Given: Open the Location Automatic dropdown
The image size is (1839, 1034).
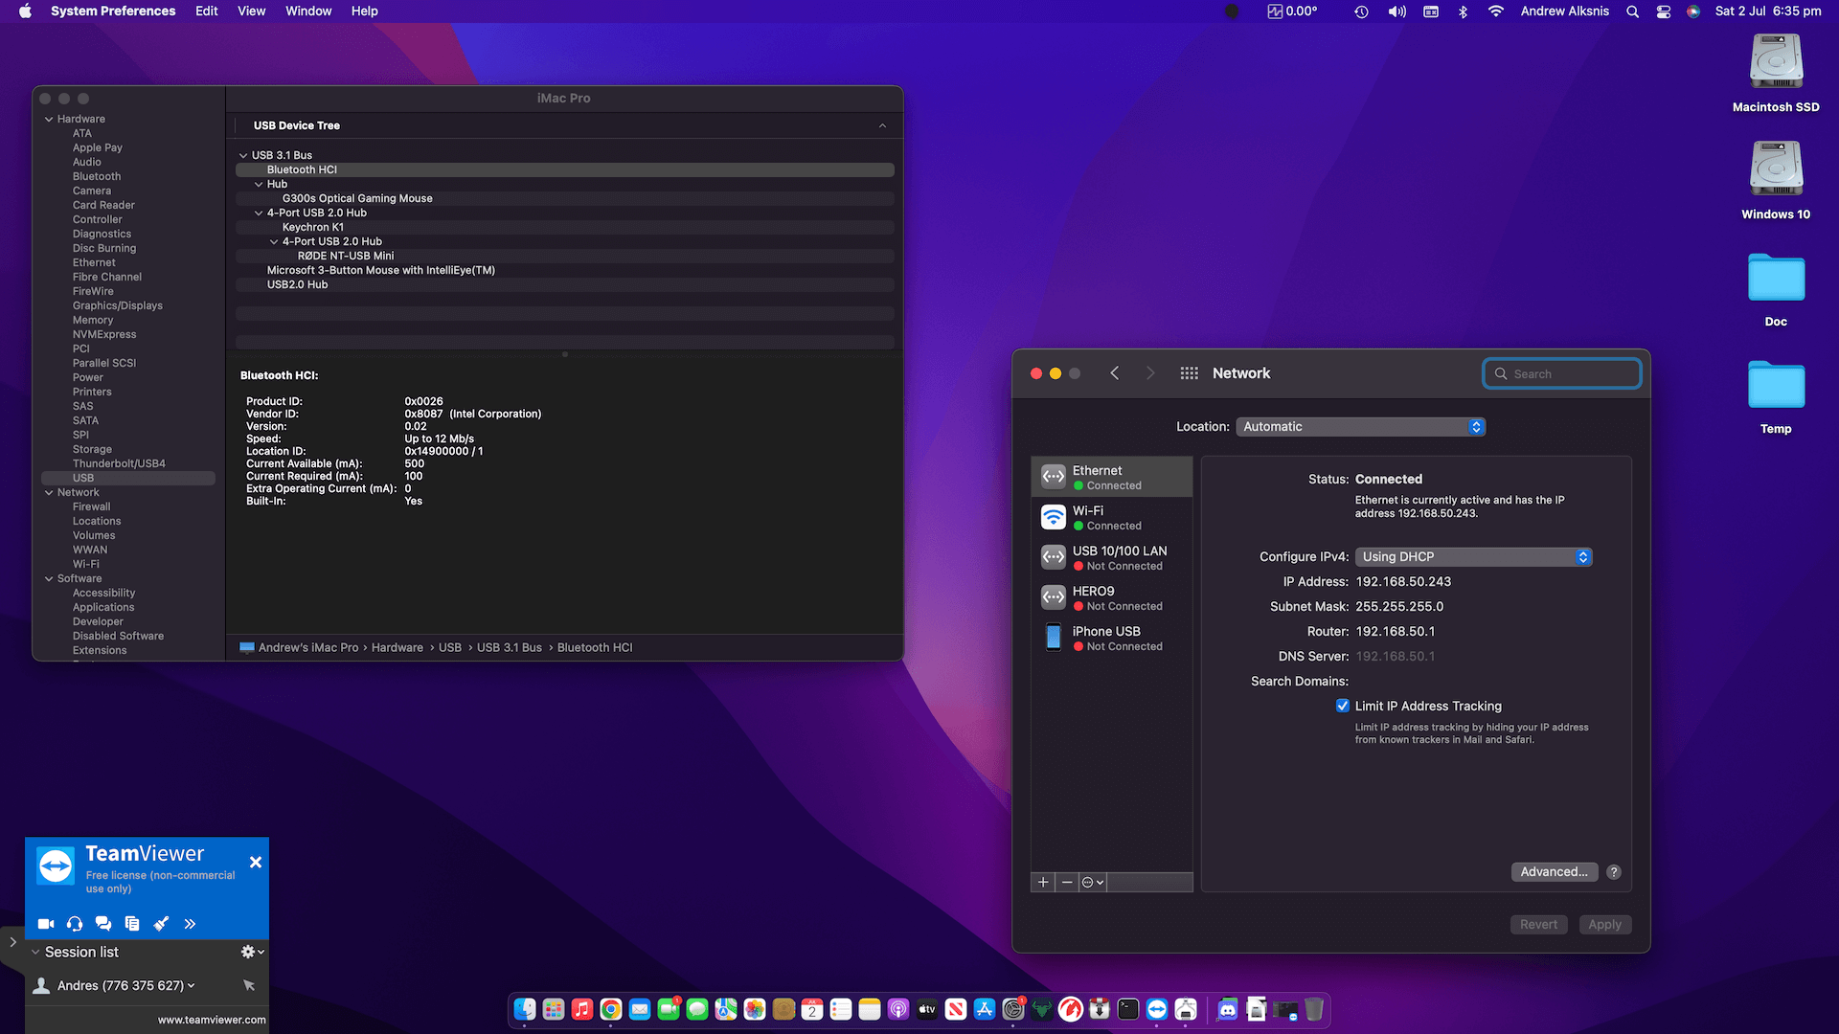Looking at the screenshot, I should 1360,427.
